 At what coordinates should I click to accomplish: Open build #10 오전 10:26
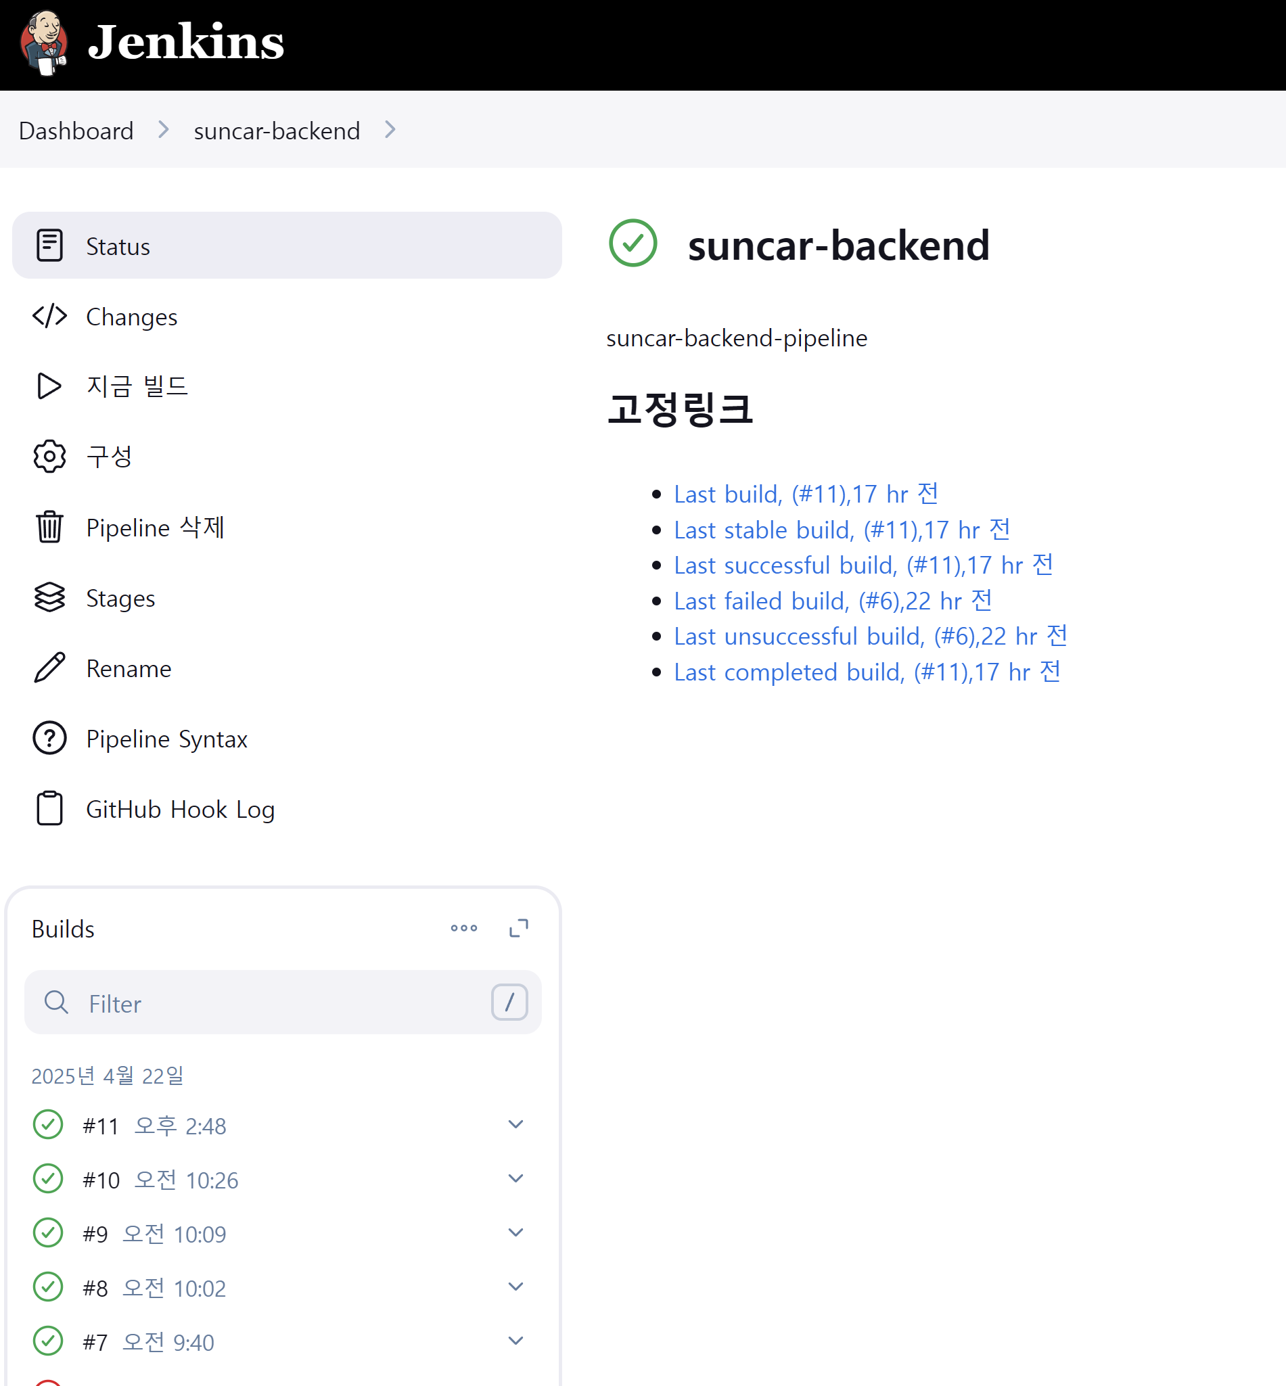point(161,1180)
